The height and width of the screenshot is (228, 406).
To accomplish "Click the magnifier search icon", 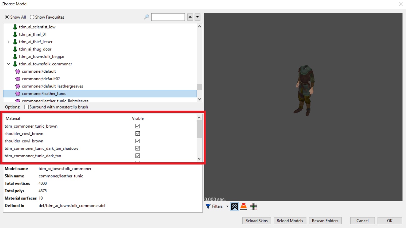I will tap(146, 17).
